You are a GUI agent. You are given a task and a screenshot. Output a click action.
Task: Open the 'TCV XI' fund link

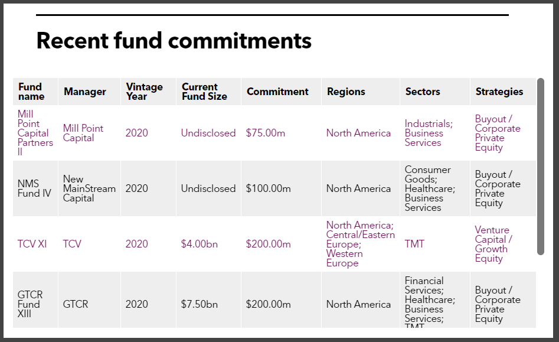(32, 244)
